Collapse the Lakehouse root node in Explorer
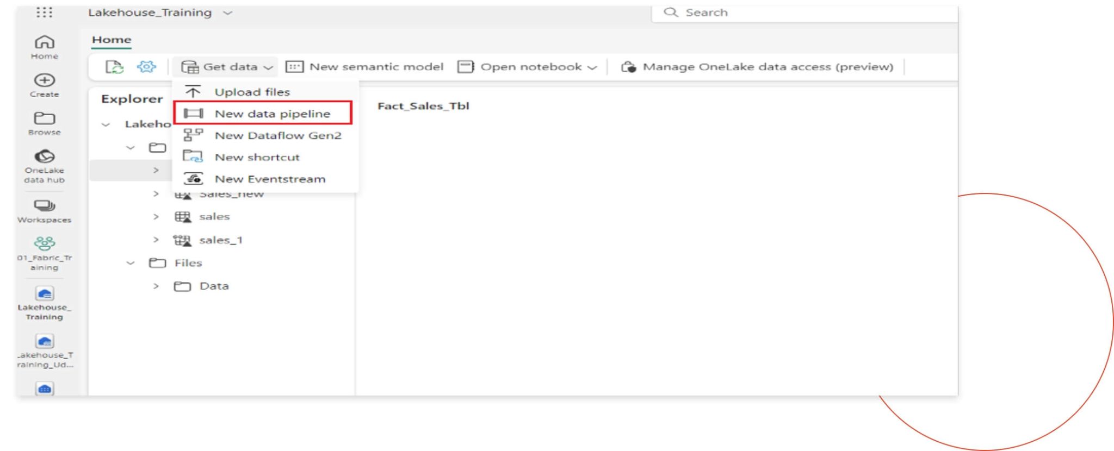Screen dimensions: 1114x451 [106, 124]
